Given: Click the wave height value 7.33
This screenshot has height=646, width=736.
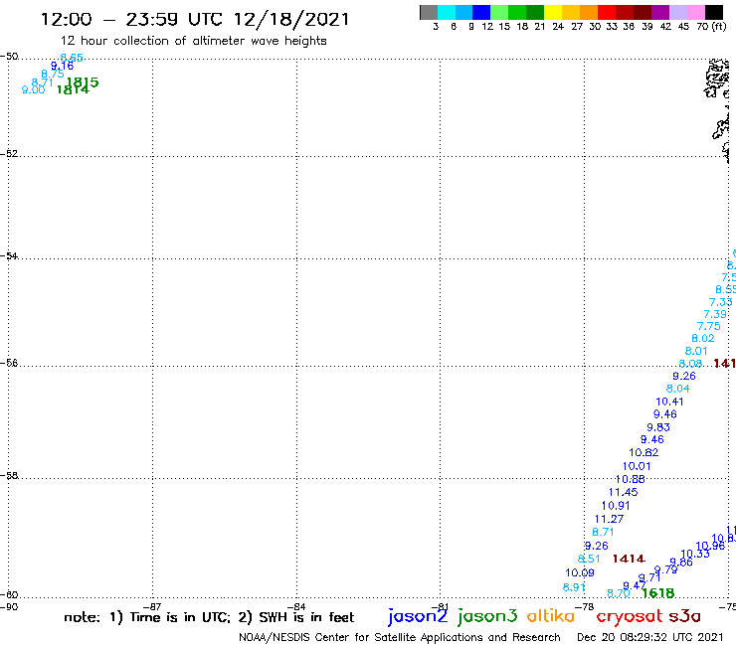Looking at the screenshot, I should 720,302.
